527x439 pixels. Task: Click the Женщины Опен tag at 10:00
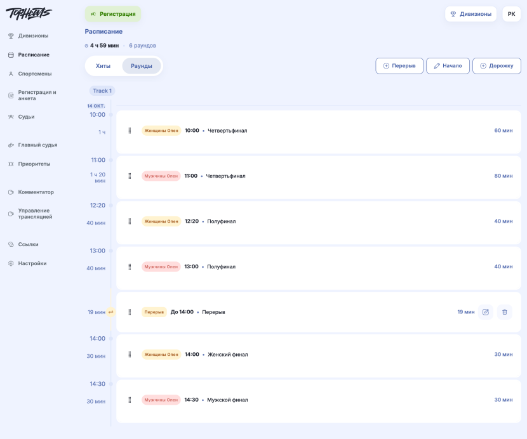pos(161,131)
